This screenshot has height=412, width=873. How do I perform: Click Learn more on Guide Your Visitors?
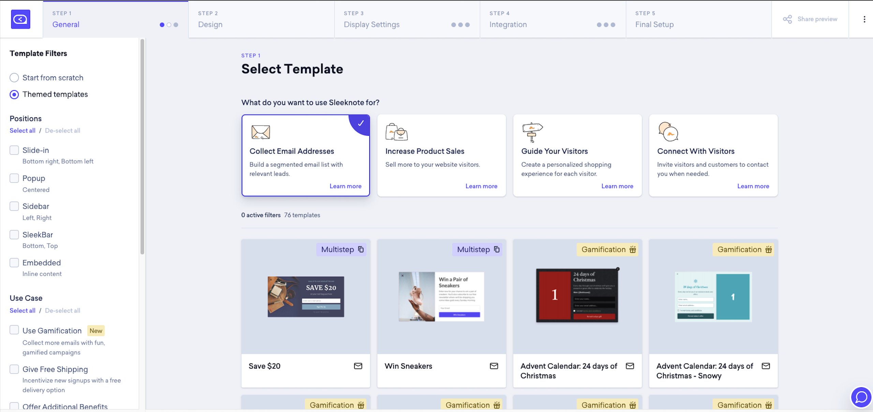pos(617,186)
